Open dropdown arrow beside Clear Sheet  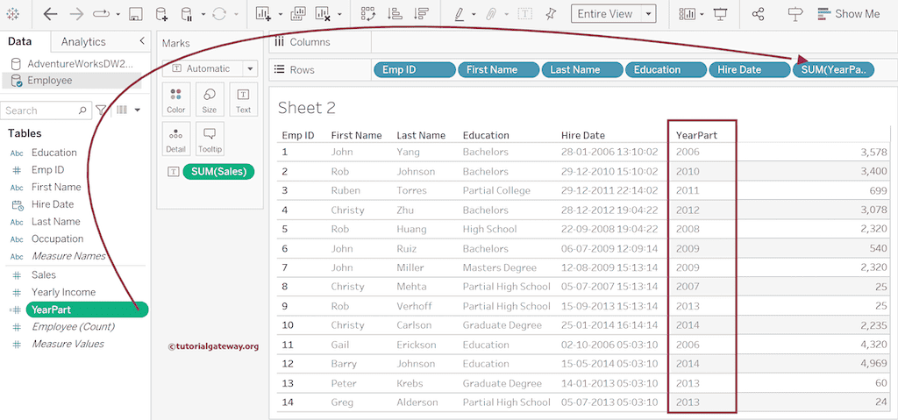(x=339, y=14)
